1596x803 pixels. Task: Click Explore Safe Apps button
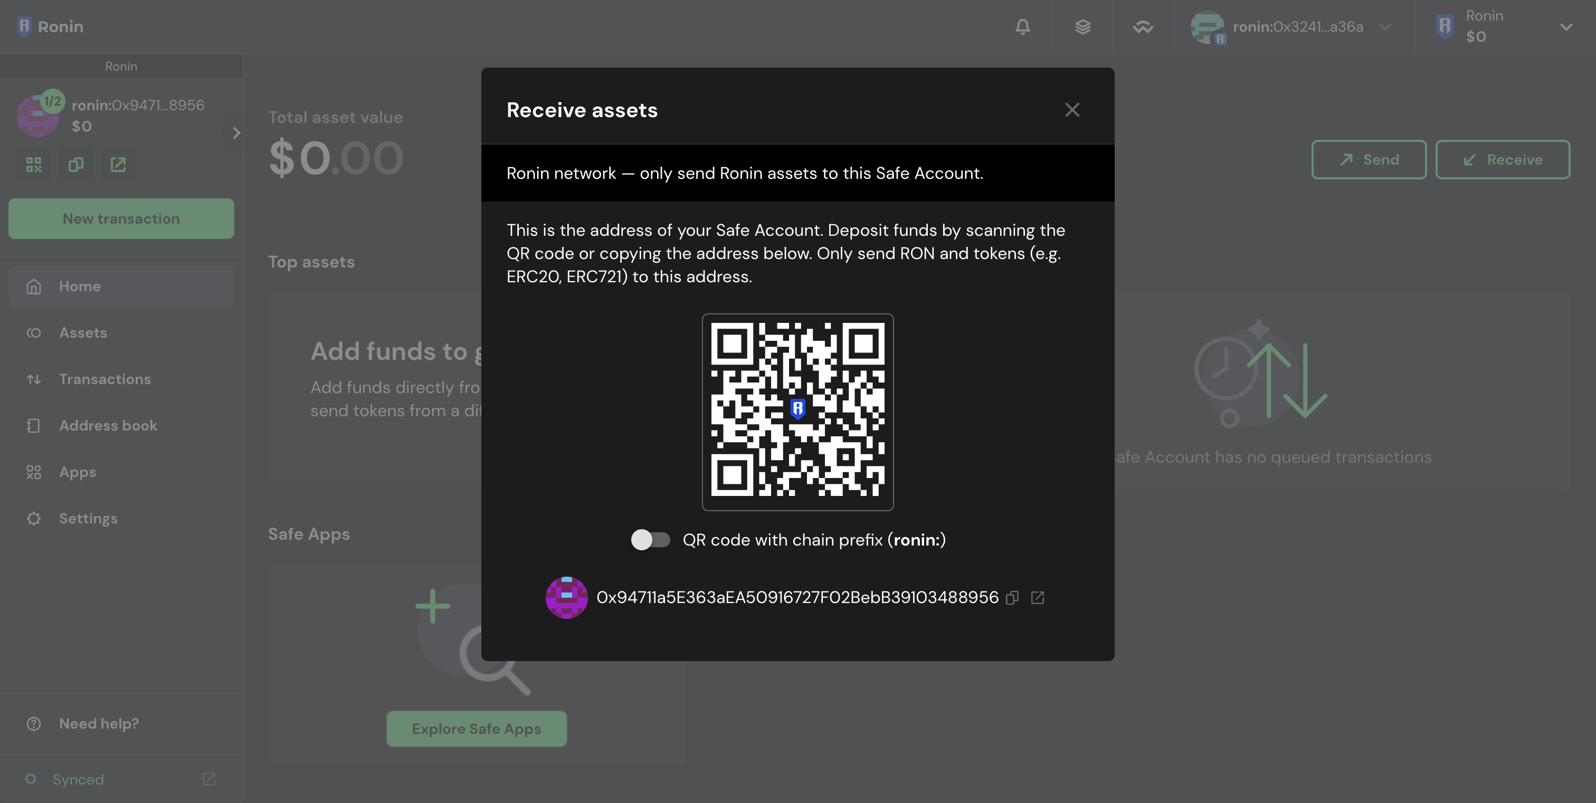tap(477, 729)
